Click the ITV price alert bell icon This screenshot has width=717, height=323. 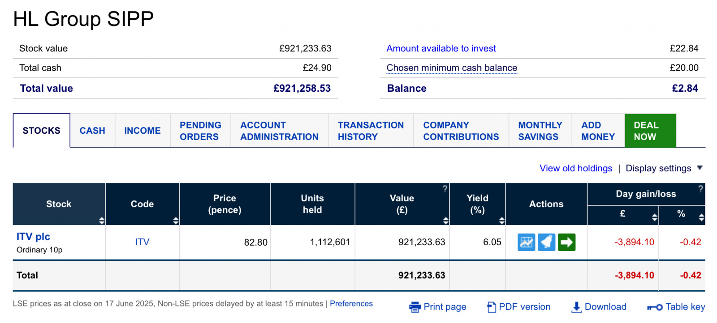click(x=546, y=242)
